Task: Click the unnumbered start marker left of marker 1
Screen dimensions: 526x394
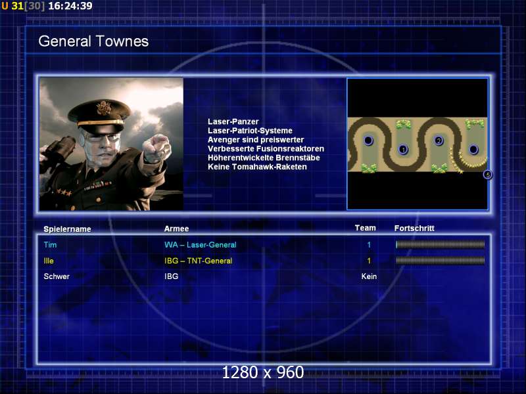Action: [x=368, y=140]
